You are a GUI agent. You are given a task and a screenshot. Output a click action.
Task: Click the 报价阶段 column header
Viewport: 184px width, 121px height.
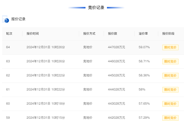(x=168, y=34)
